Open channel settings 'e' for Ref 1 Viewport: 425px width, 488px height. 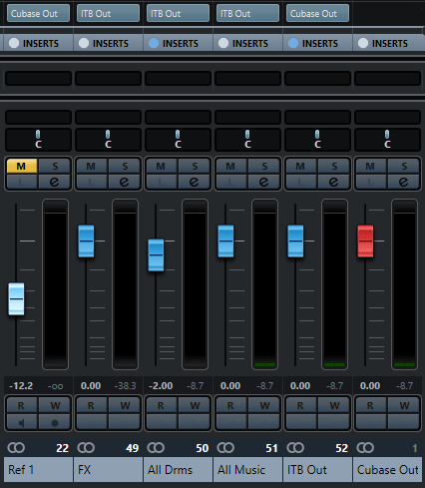(x=55, y=182)
